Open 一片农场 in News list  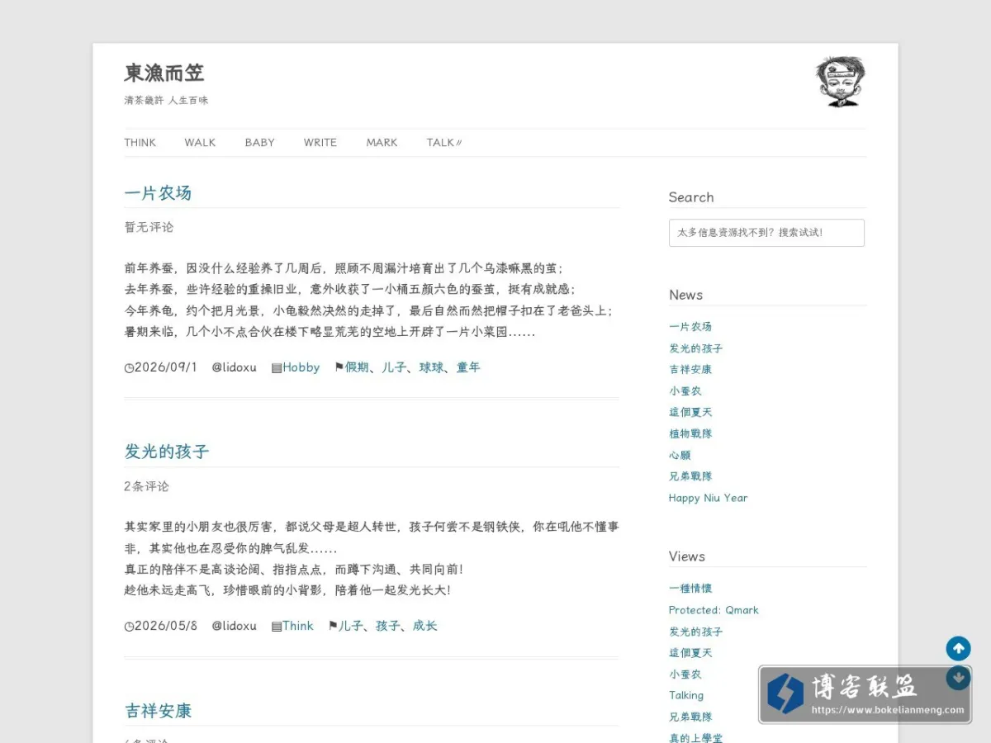(x=690, y=327)
